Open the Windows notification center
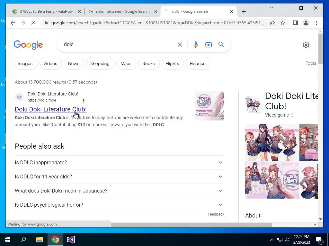This screenshot has width=329, height=246. 319,240
